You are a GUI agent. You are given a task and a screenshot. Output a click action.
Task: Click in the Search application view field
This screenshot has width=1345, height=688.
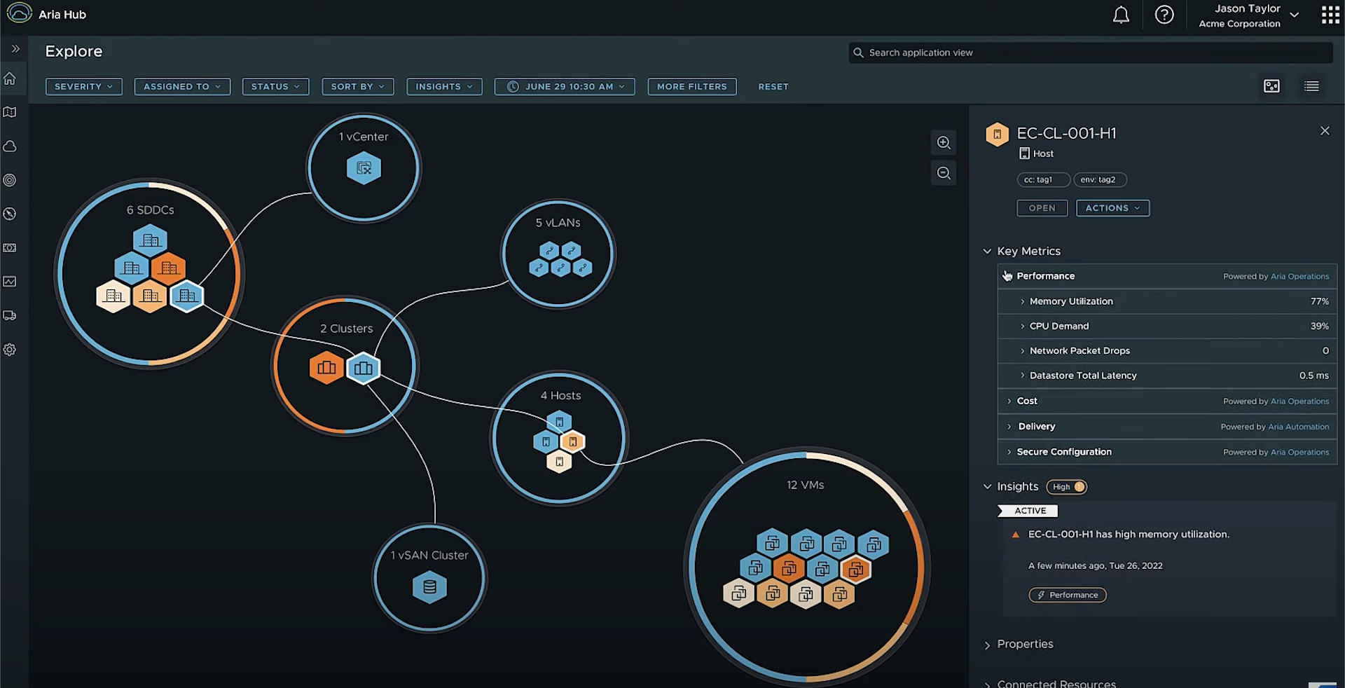point(1091,53)
